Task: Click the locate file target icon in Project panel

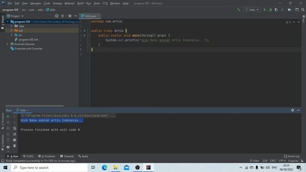Action: tap(56, 16)
